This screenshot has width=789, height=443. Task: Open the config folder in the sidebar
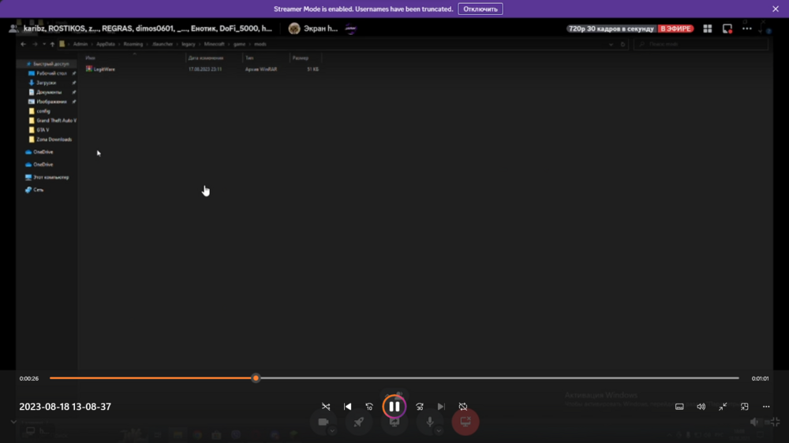[43, 111]
